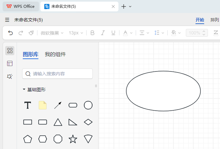Toggle bold text formatting
This screenshot has height=149, width=220.
[x=92, y=33]
